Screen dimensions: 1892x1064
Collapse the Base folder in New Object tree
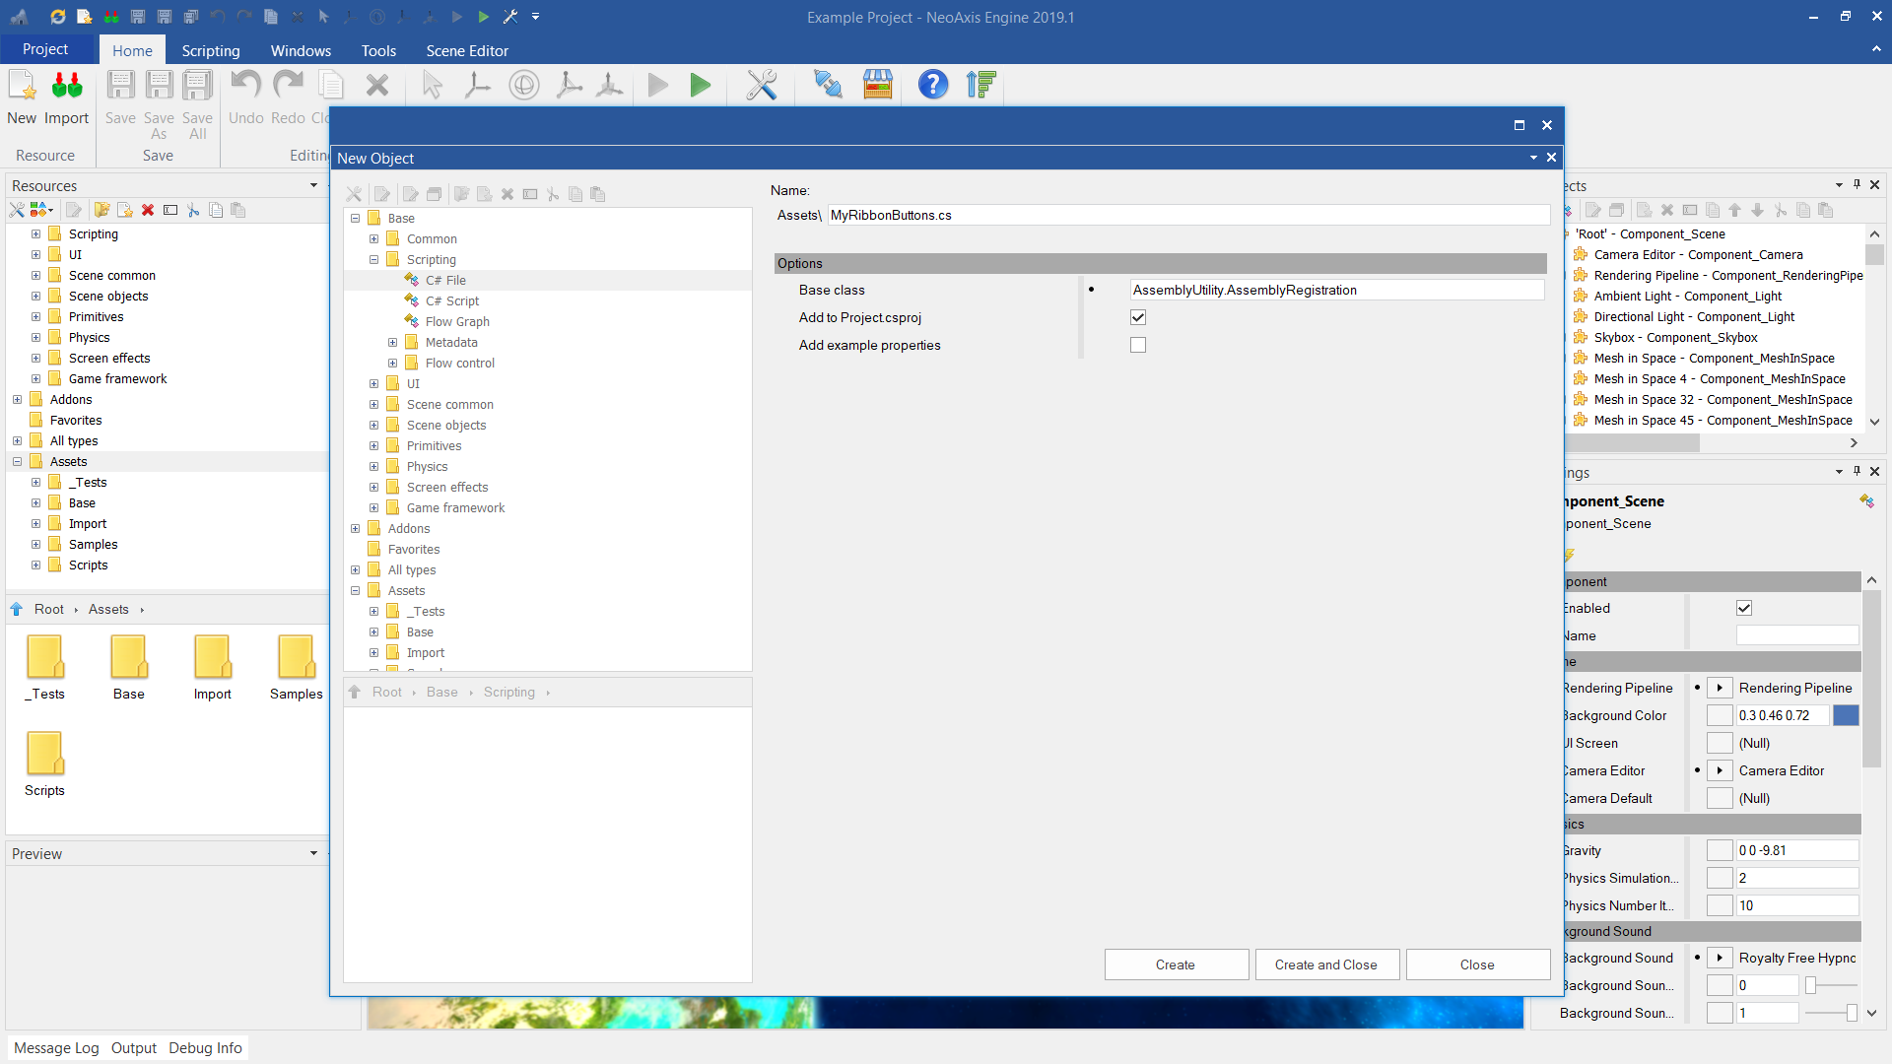356,219
